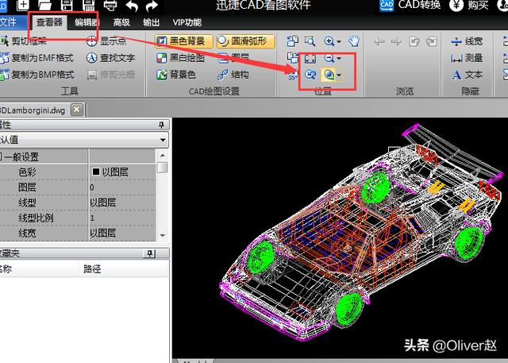Open the zoom out dropdown arrow
The width and height of the screenshot is (508, 363).
click(339, 58)
